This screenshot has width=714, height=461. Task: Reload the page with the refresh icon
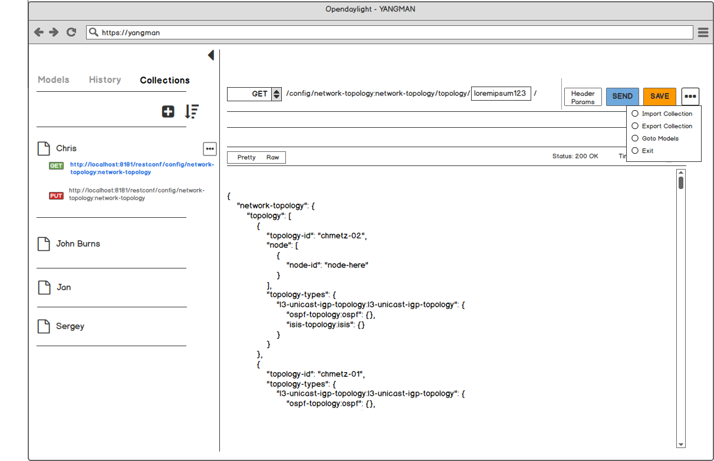[x=71, y=32]
